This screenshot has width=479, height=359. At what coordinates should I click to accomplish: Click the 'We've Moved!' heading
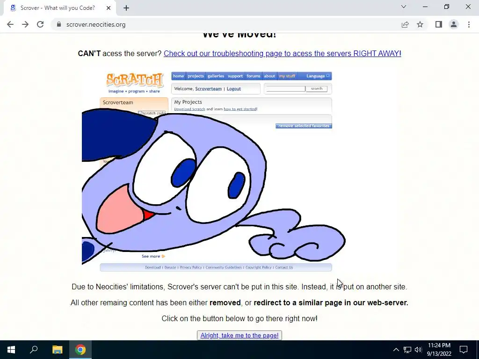point(239,35)
